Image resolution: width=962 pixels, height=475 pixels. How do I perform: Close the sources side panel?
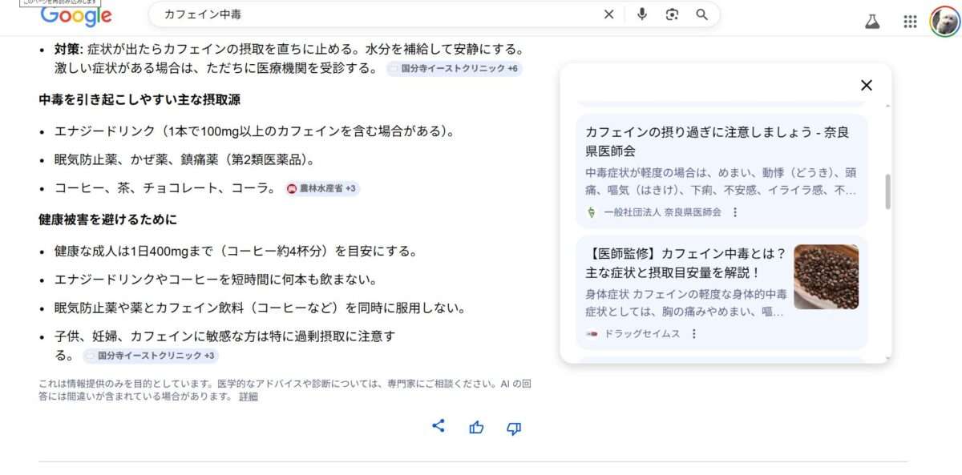click(866, 85)
